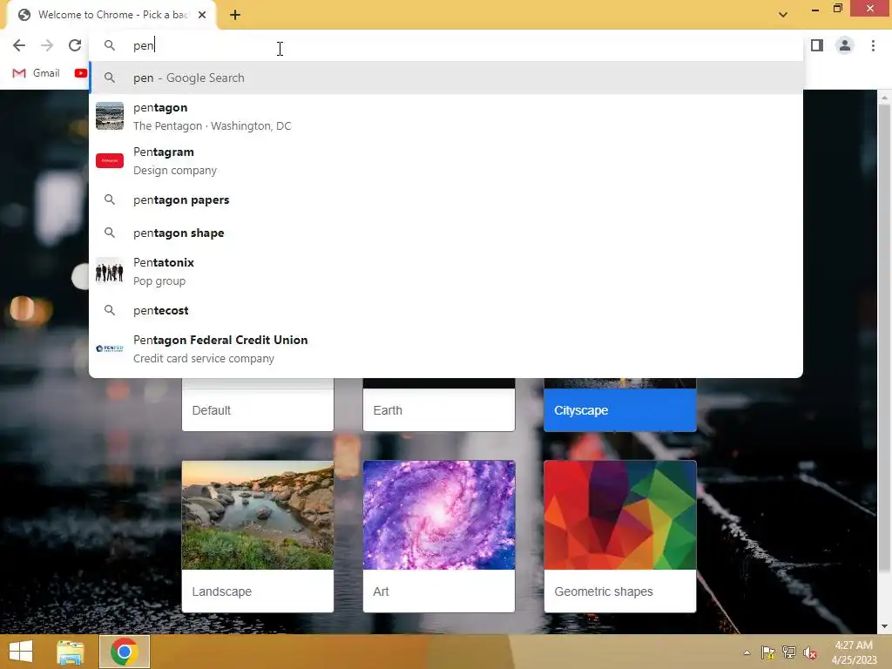Click the omnibox containing 'pen'
This screenshot has width=892, height=669.
[x=446, y=45]
